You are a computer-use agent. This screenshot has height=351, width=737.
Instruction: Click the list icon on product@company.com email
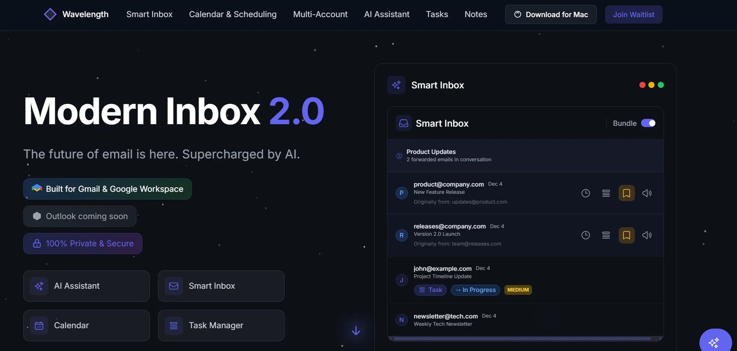click(606, 193)
